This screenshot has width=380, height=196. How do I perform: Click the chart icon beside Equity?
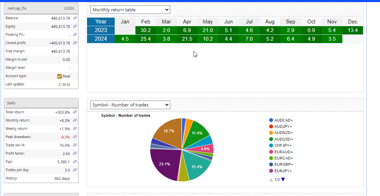(x=75, y=26)
